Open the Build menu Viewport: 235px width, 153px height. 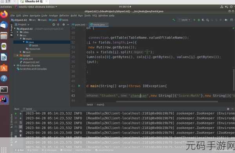pos(74,16)
